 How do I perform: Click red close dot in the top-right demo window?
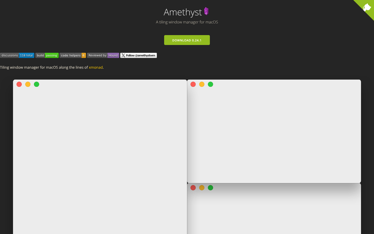pos(193,84)
